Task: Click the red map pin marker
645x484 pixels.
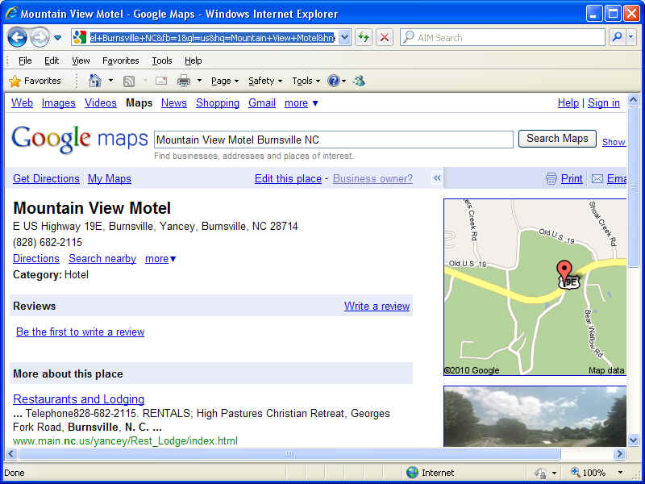Action: pyautogui.click(x=564, y=270)
